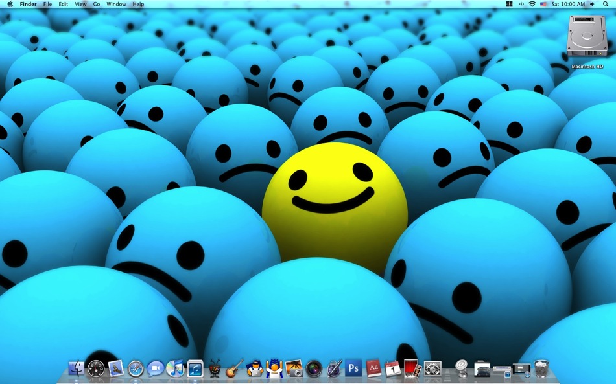Restore the minimized dark window in the Dock

click(522, 369)
